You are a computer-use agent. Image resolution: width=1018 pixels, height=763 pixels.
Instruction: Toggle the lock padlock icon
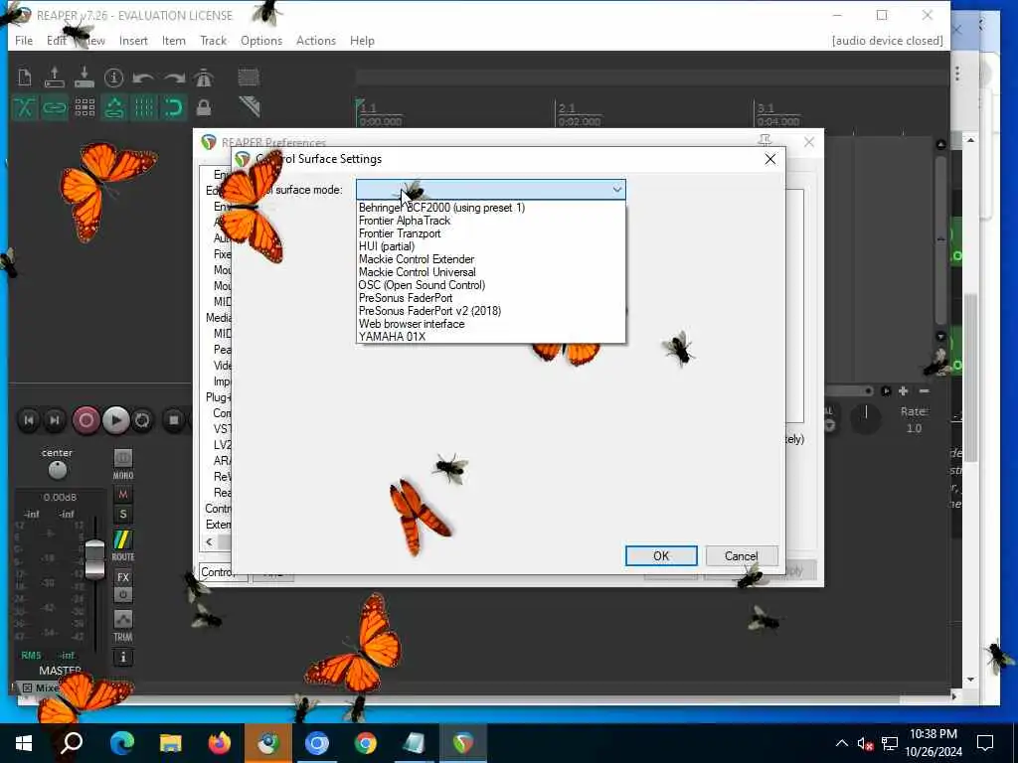[x=204, y=107]
